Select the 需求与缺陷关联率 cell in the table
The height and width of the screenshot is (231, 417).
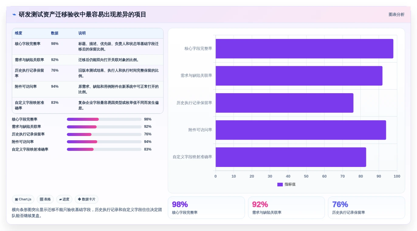[29, 60]
